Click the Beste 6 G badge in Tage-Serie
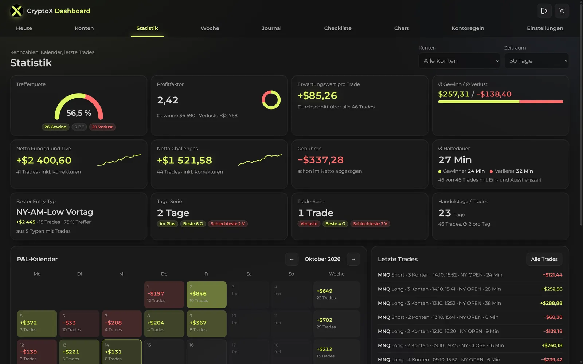This screenshot has width=583, height=364. tap(193, 224)
